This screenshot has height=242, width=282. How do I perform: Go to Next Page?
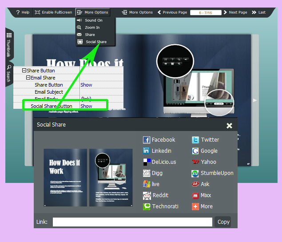235,12
